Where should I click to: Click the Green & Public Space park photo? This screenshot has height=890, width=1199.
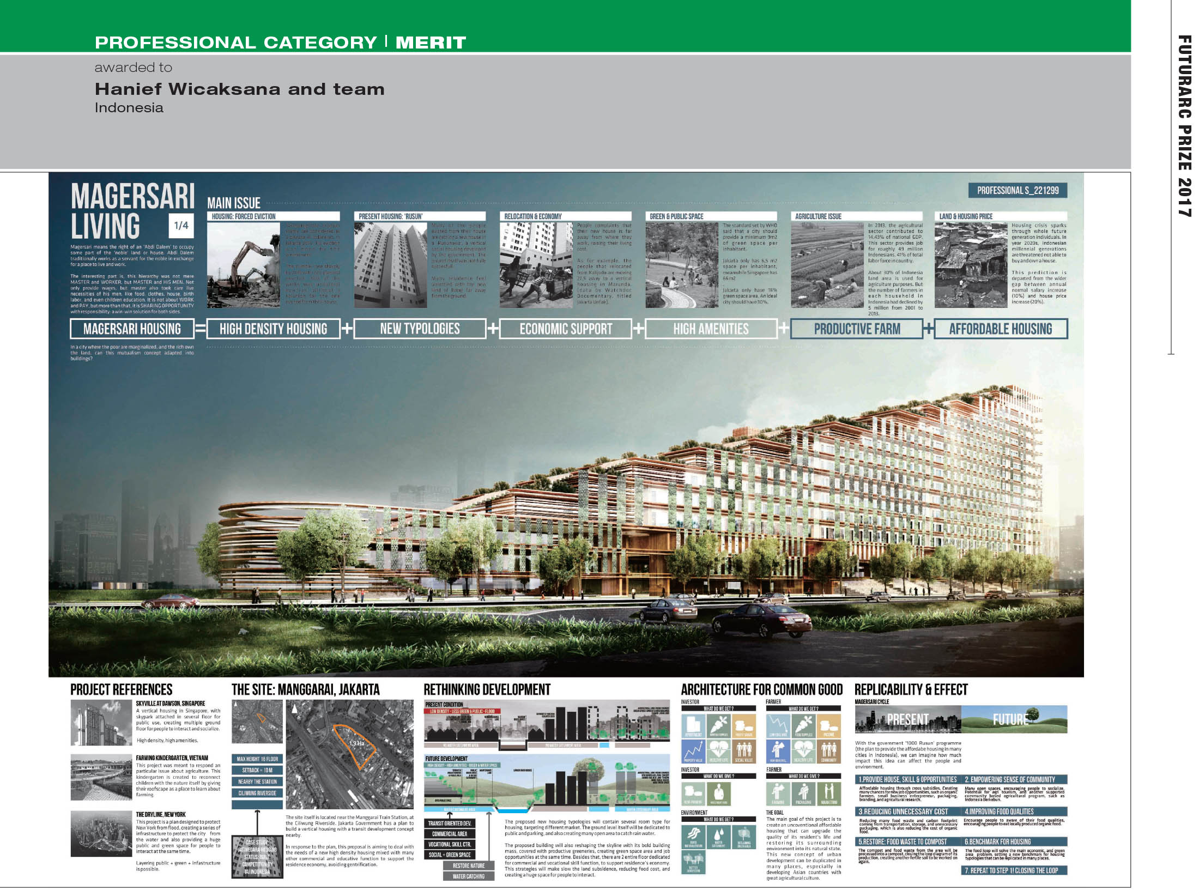tap(682, 265)
